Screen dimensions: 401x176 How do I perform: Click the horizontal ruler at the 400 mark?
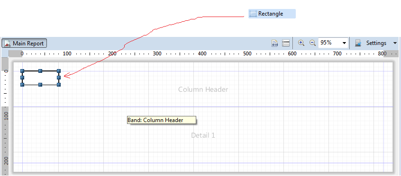202,53
